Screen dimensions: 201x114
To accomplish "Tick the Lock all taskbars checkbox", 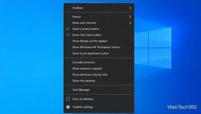I will [x=68, y=99].
